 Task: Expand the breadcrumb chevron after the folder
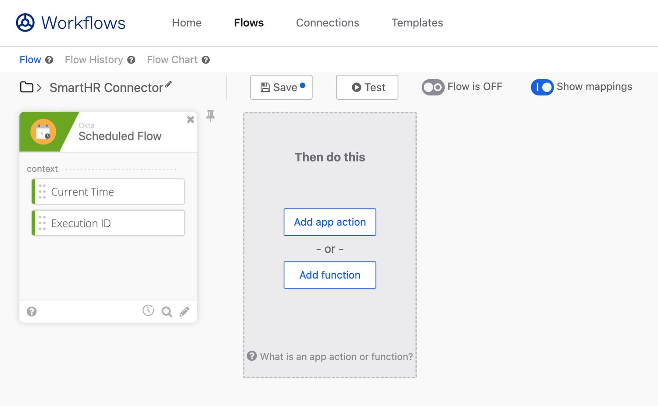(39, 87)
